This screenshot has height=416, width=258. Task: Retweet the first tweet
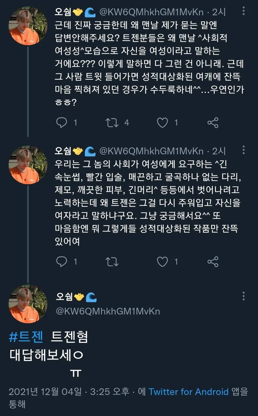pyautogui.click(x=112, y=123)
